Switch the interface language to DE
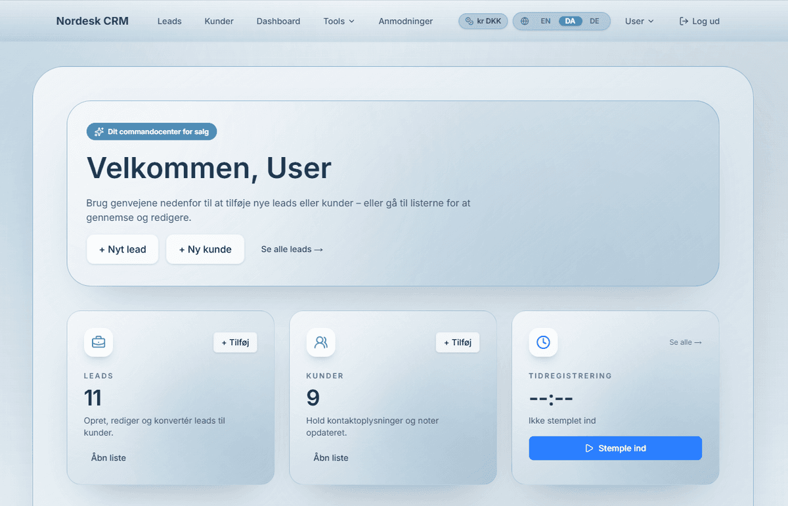This screenshot has width=788, height=506. (594, 20)
